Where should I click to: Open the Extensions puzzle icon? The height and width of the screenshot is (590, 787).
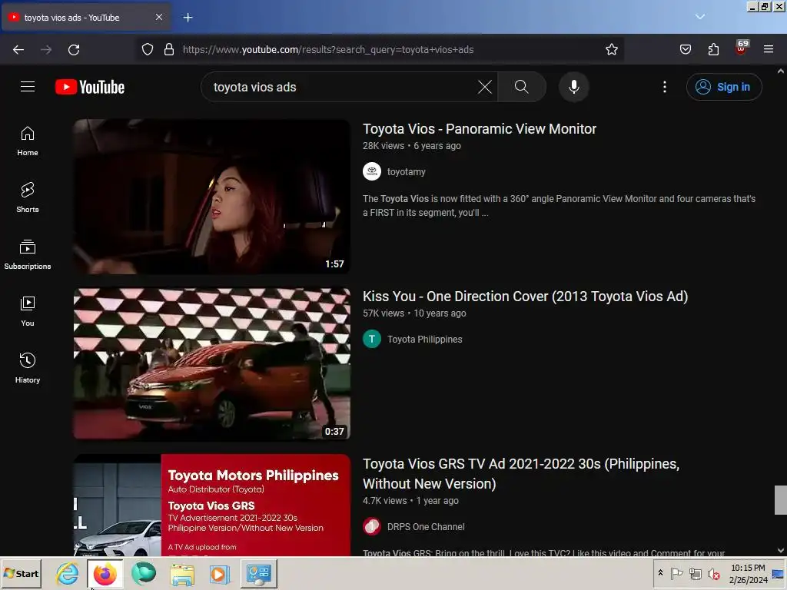(713, 49)
